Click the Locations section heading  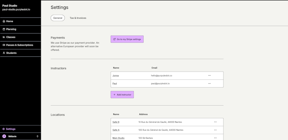coord(58,115)
